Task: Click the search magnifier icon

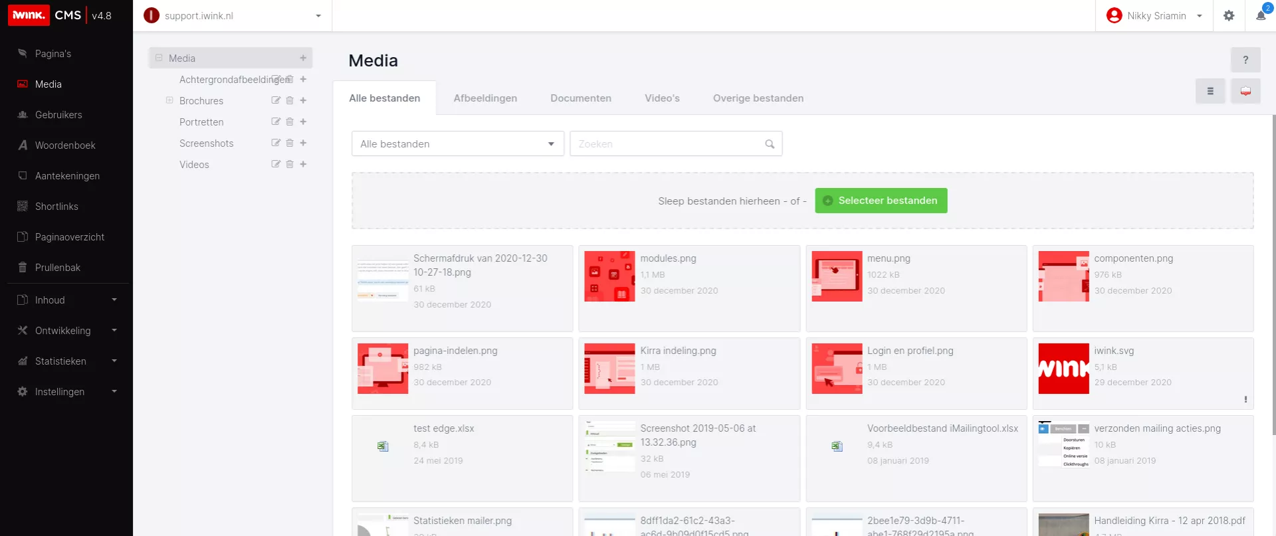Action: click(x=770, y=143)
